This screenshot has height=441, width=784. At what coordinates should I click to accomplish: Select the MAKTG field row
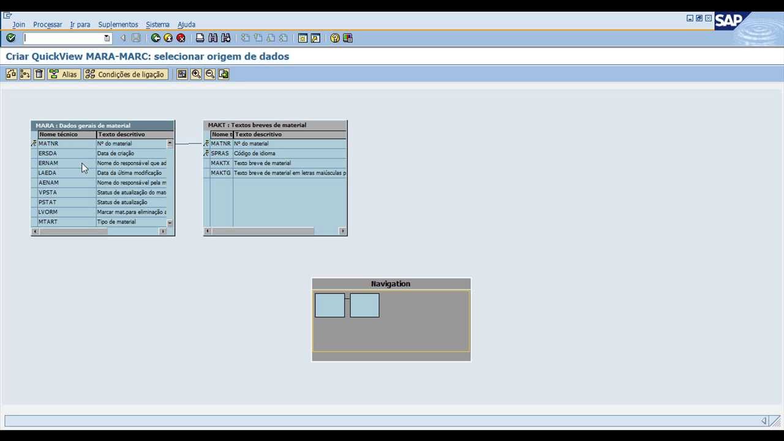[275, 173]
